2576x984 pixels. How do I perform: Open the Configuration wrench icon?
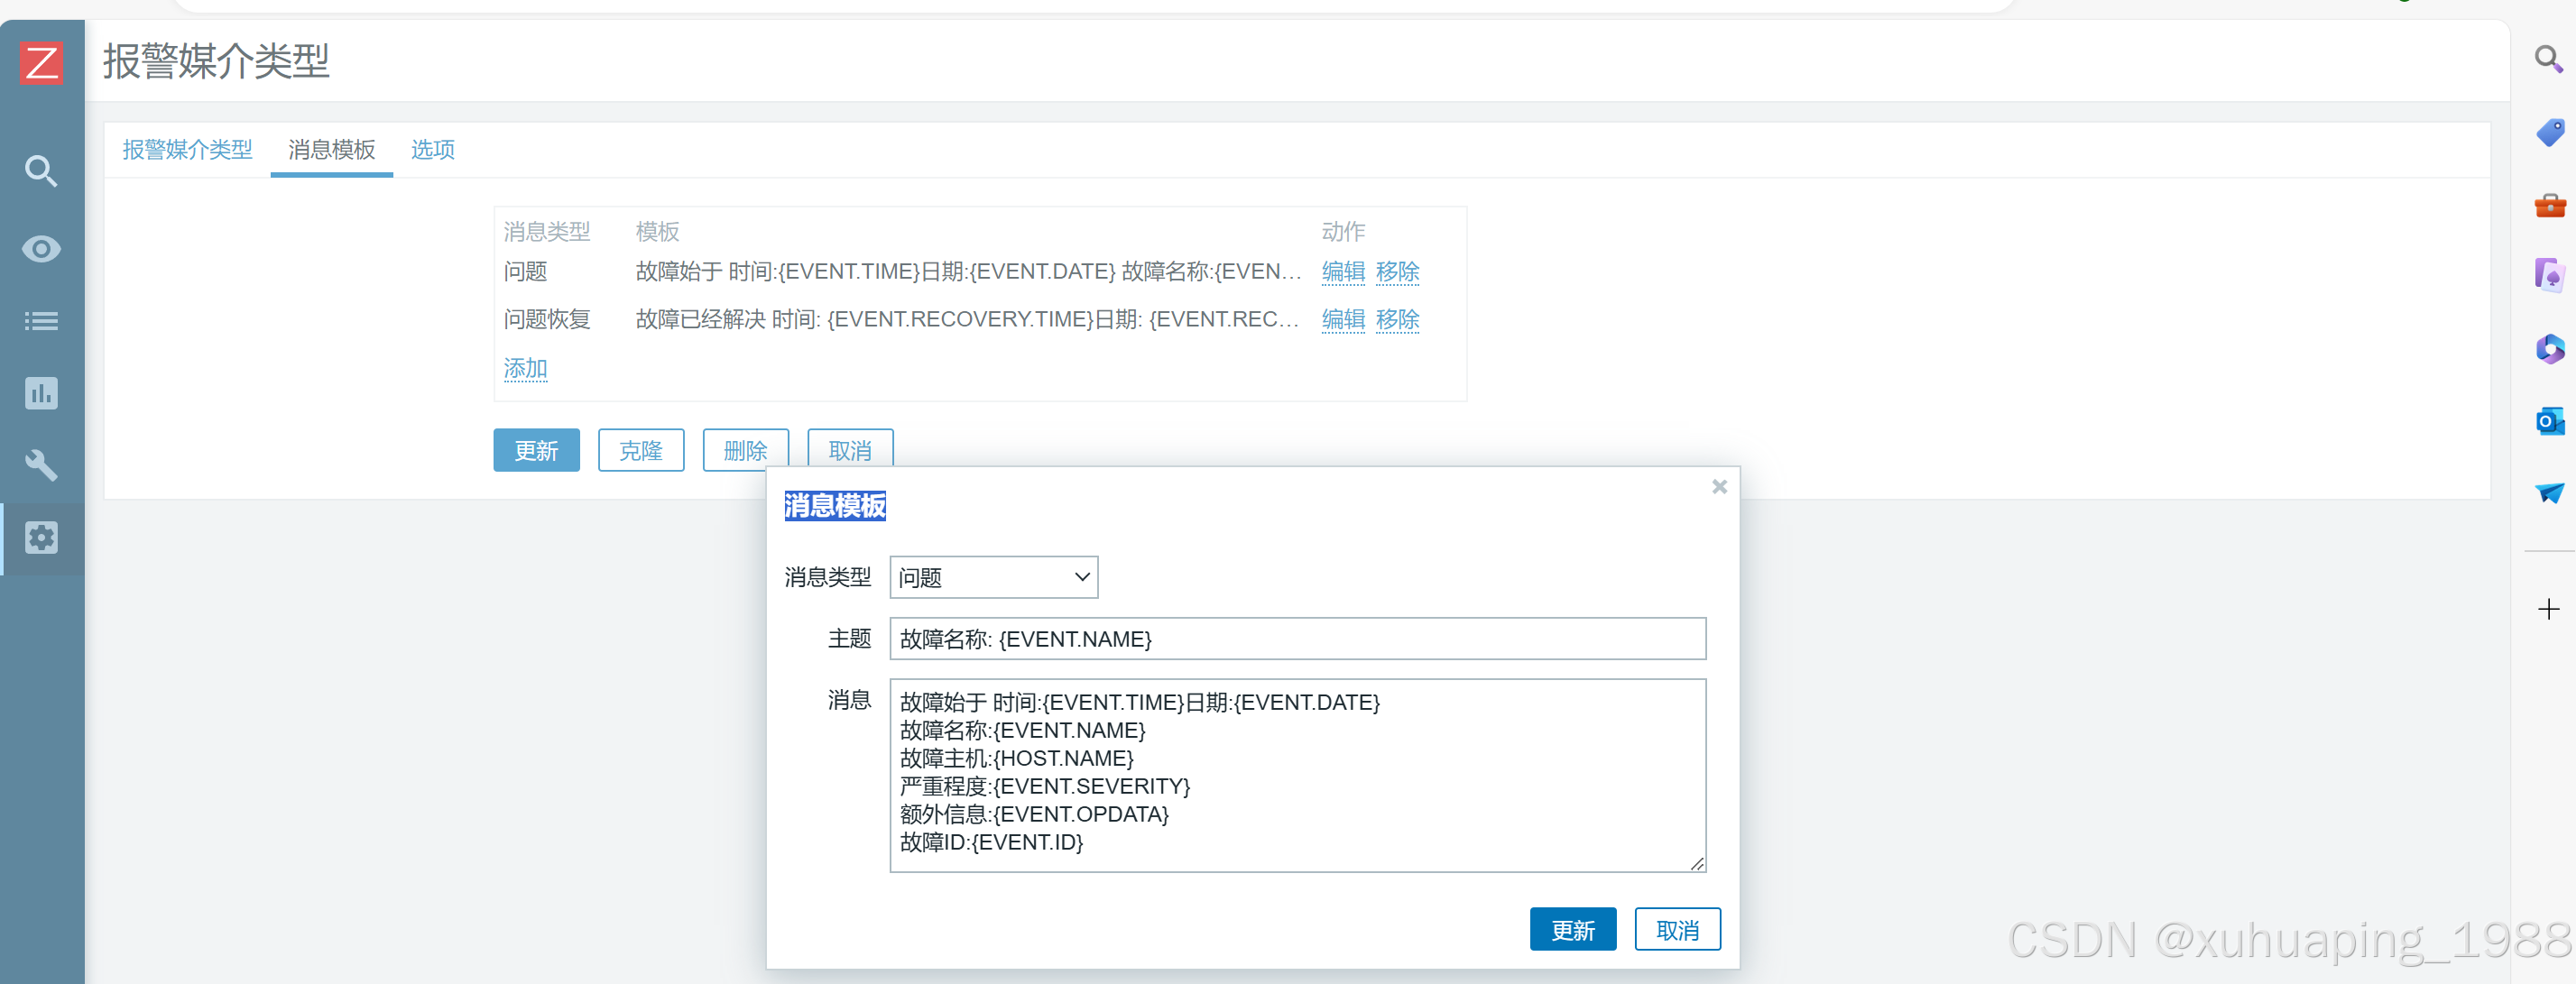[41, 465]
